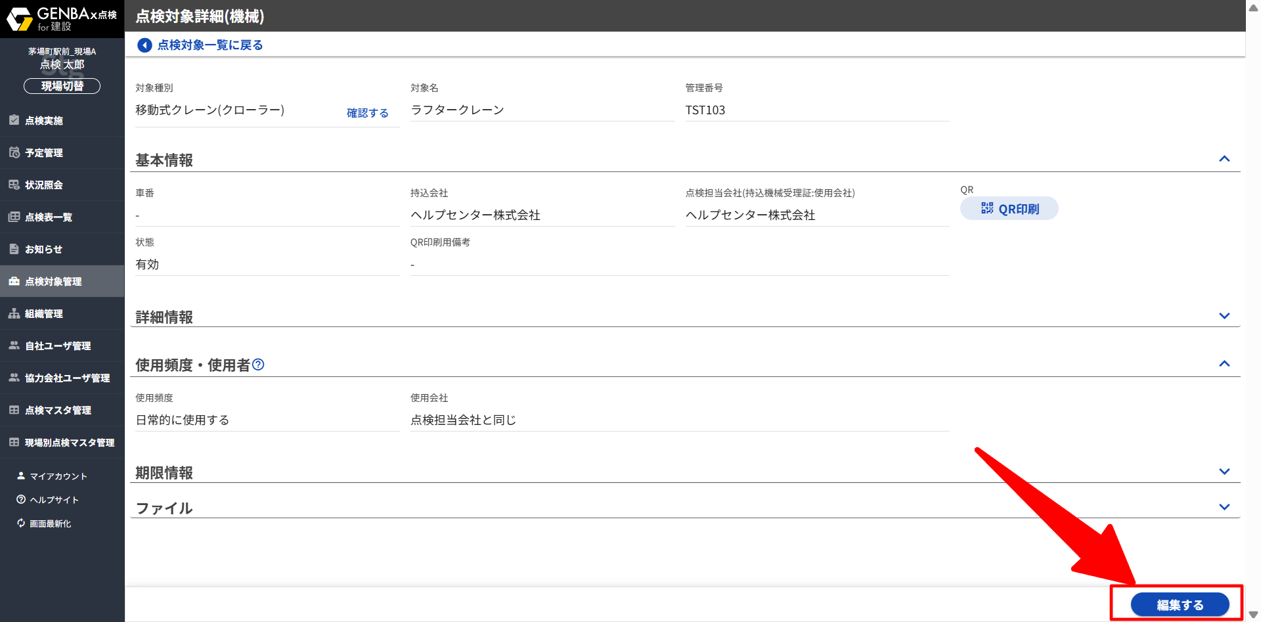The image size is (1261, 622).
Task: Click the QR印刷 button
Action: coord(1009,209)
